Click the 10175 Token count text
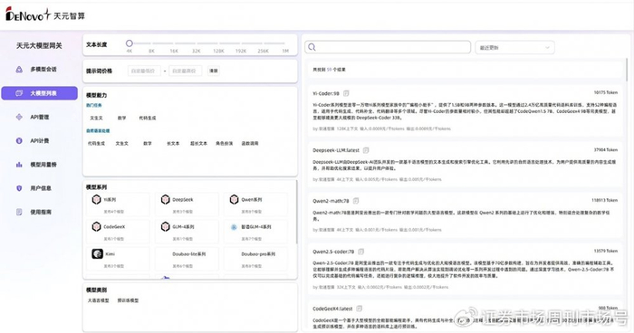Screen dimensions: 634x333 [x=606, y=92]
